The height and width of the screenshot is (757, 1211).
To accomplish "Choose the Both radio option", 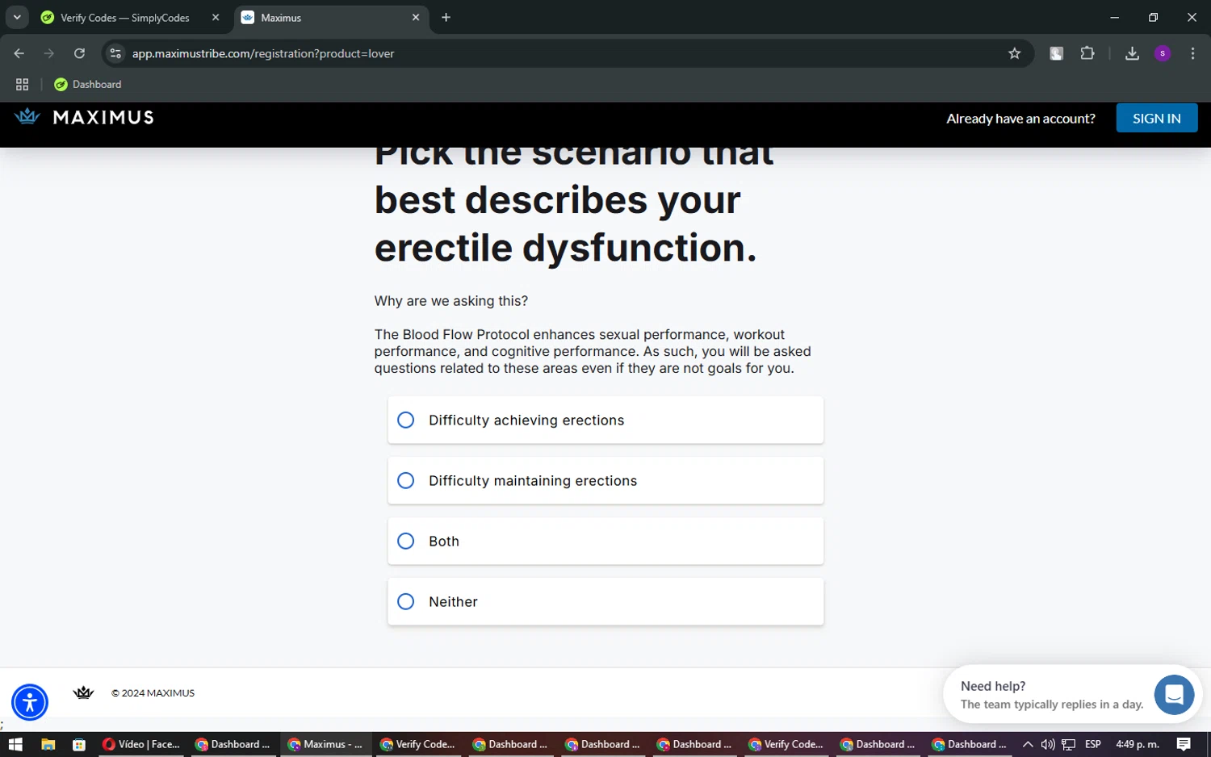I will [x=406, y=542].
